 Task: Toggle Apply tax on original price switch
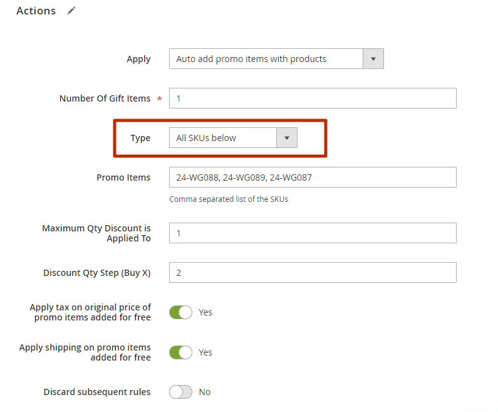point(180,312)
